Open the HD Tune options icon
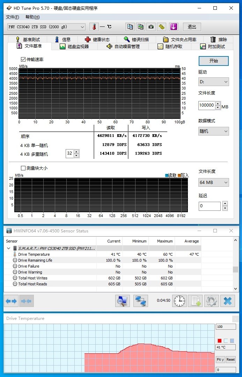 (161, 27)
